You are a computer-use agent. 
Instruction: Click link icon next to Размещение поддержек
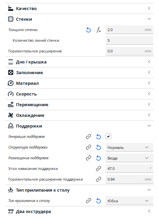coord(89,158)
